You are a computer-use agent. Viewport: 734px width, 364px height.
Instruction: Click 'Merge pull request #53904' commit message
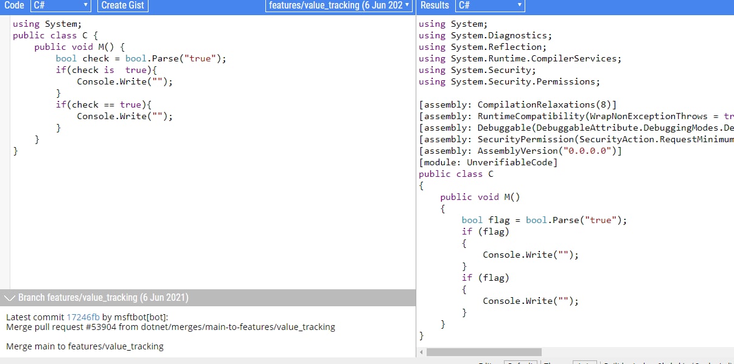coord(170,327)
